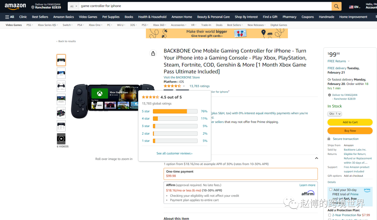377x220 pixels.
Task: Click Back to results link
Action: (x=66, y=41)
